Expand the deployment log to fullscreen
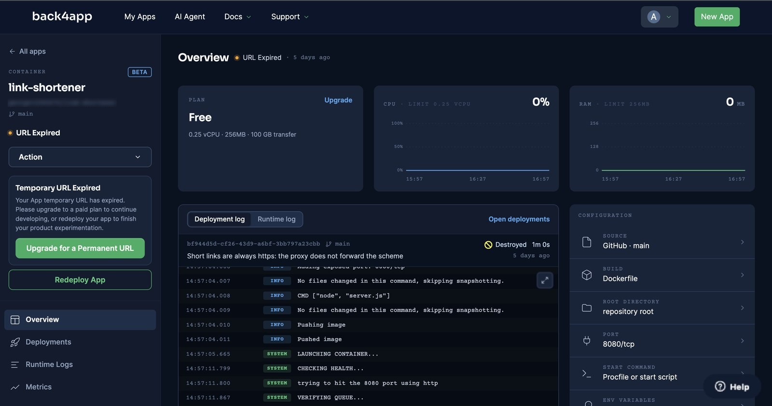 (x=545, y=280)
